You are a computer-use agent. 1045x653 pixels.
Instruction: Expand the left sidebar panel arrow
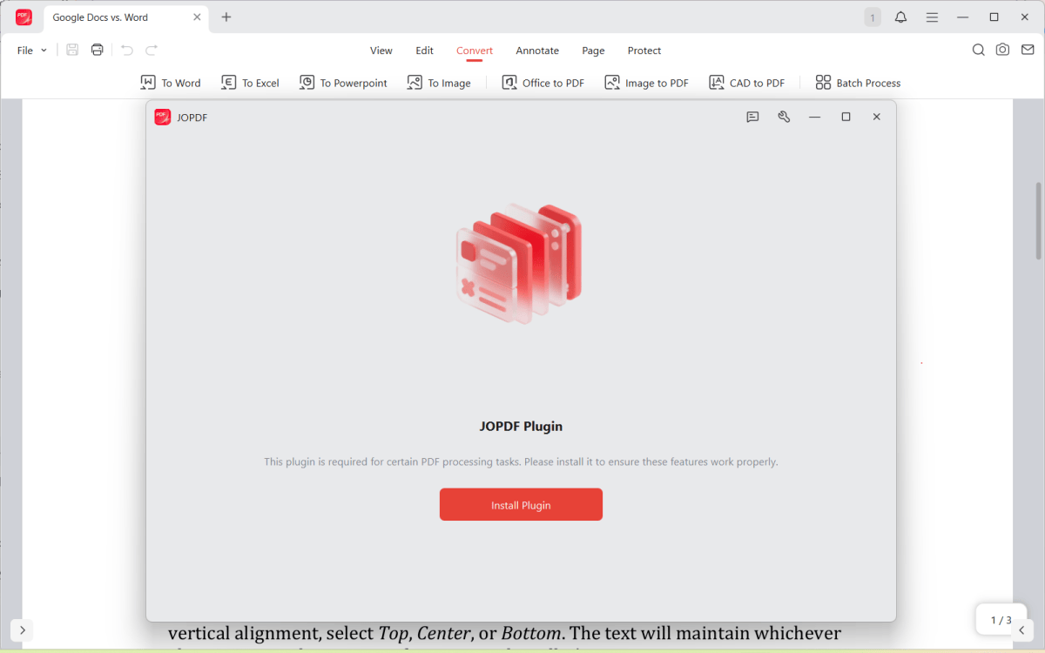click(x=22, y=629)
